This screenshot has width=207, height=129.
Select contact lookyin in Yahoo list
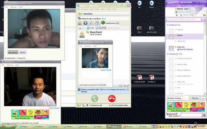[185, 36]
